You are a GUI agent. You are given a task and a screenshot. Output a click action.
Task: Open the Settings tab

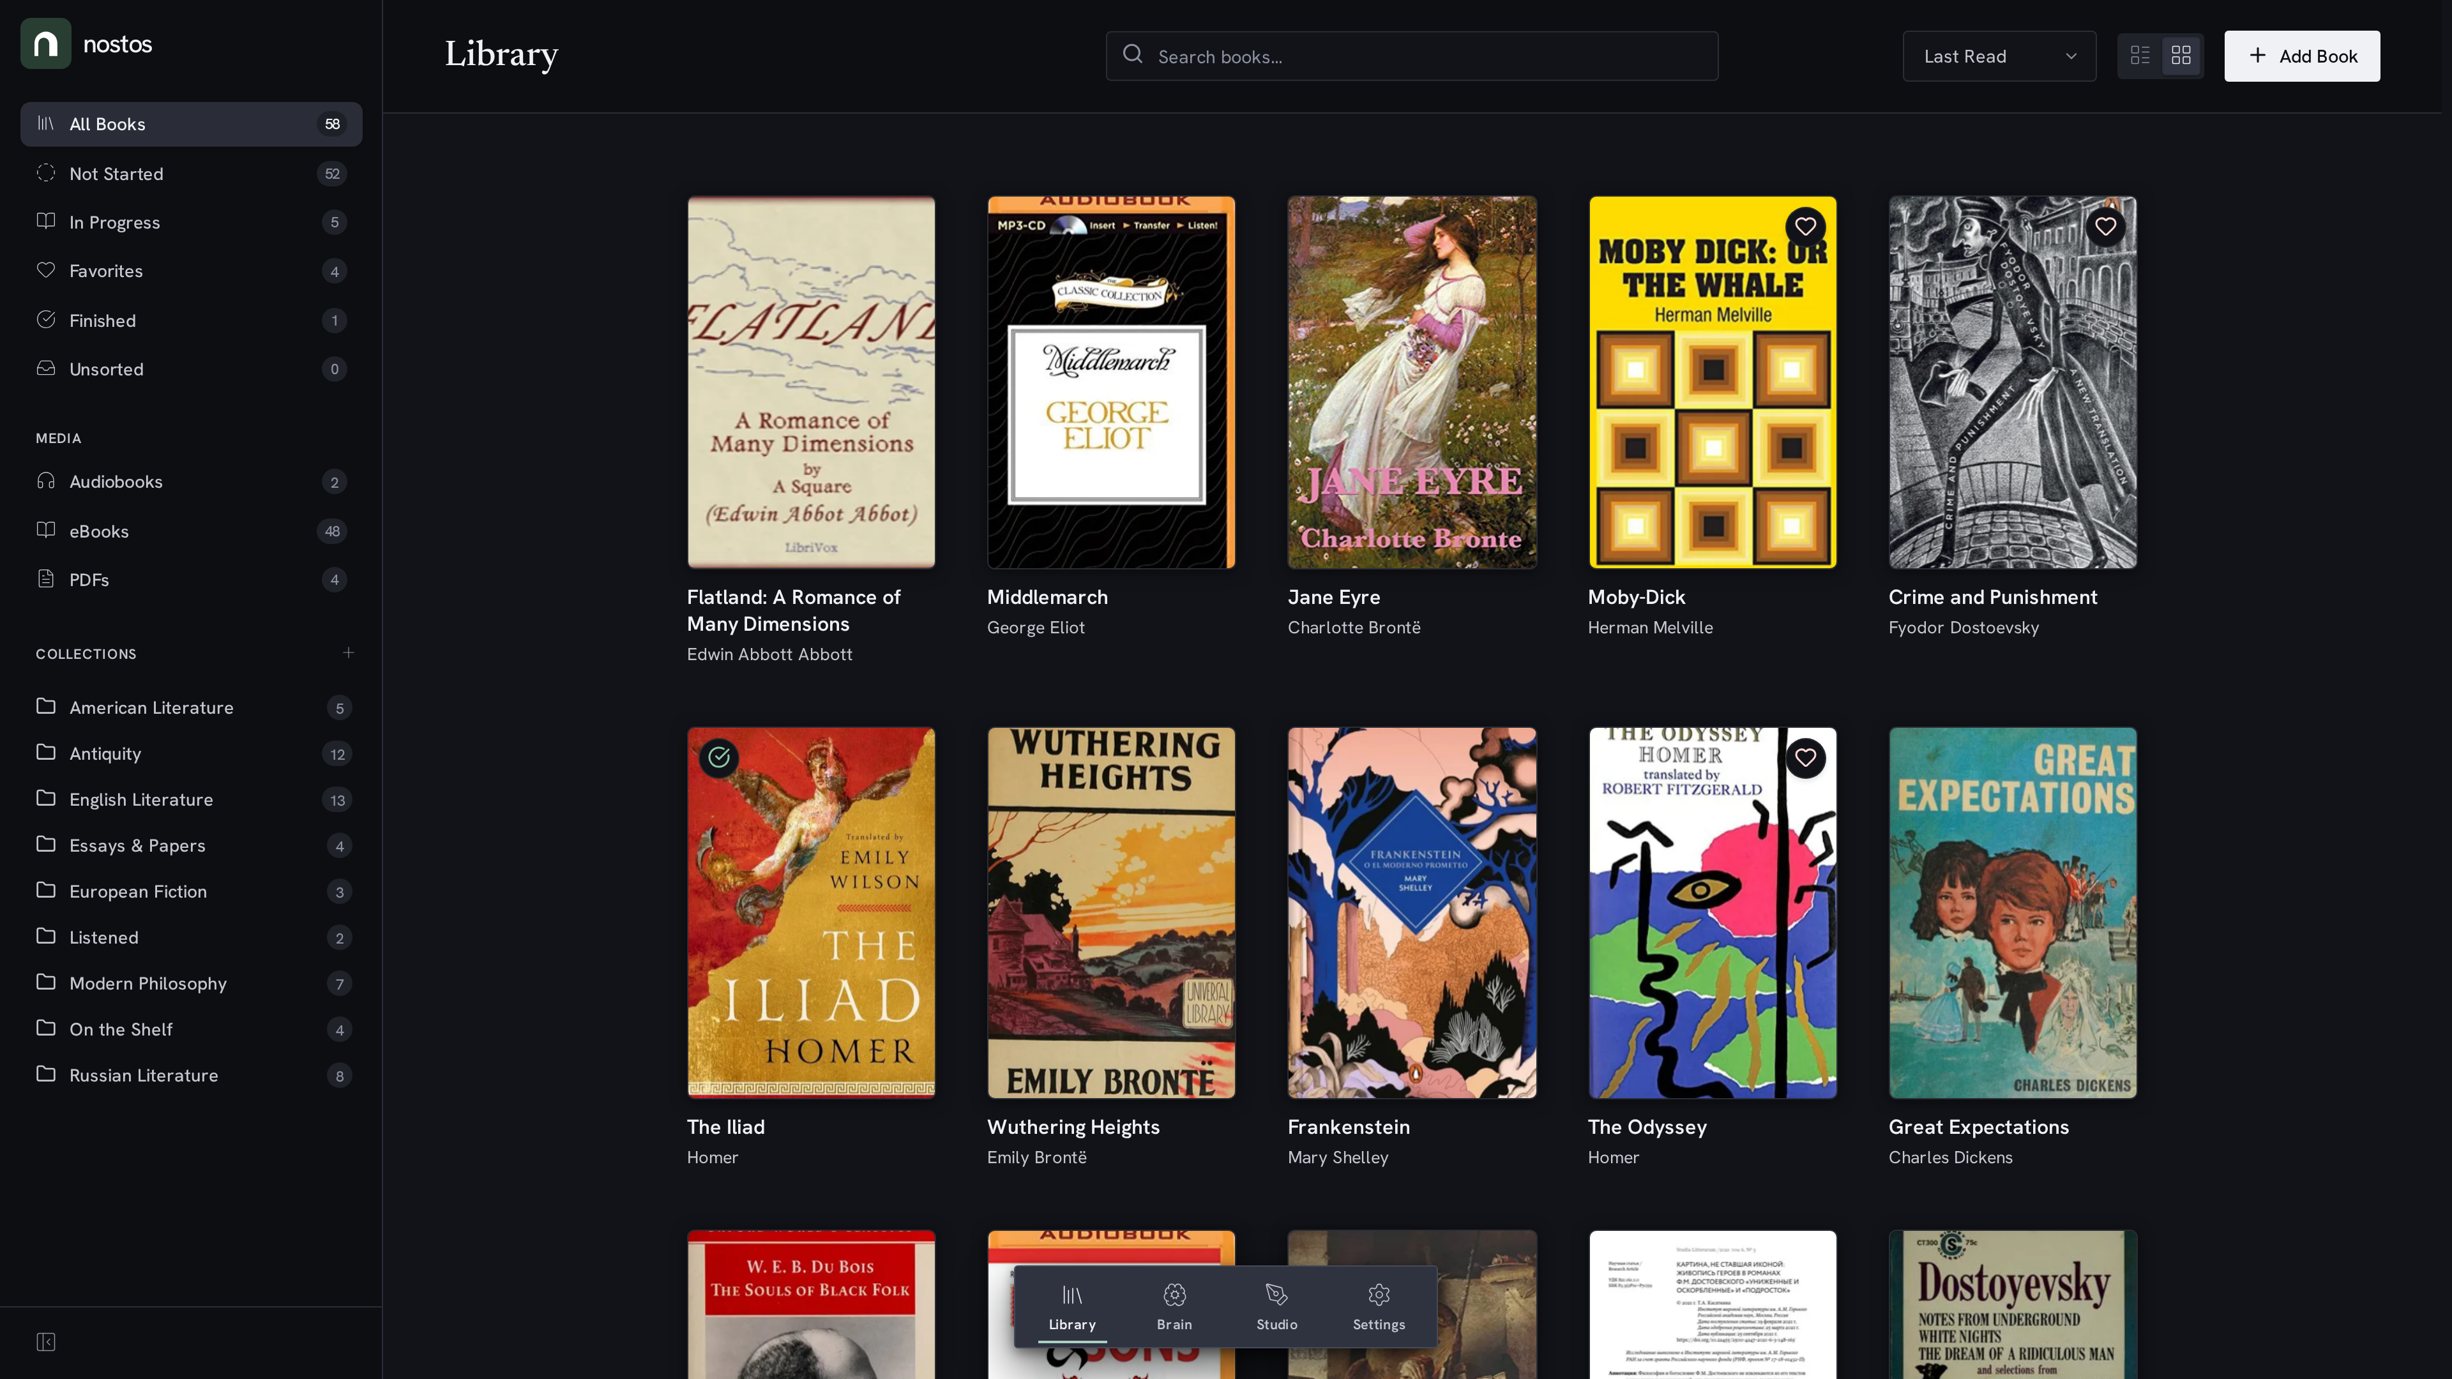pos(1379,1307)
